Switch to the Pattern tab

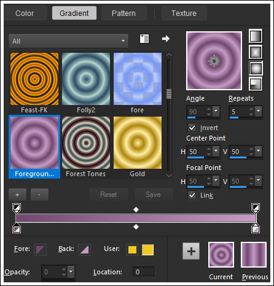[123, 14]
